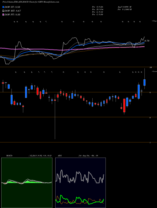Select the 'DOW PT: 8.33' legend text
157x208 pixels.
click(x=12, y=14)
